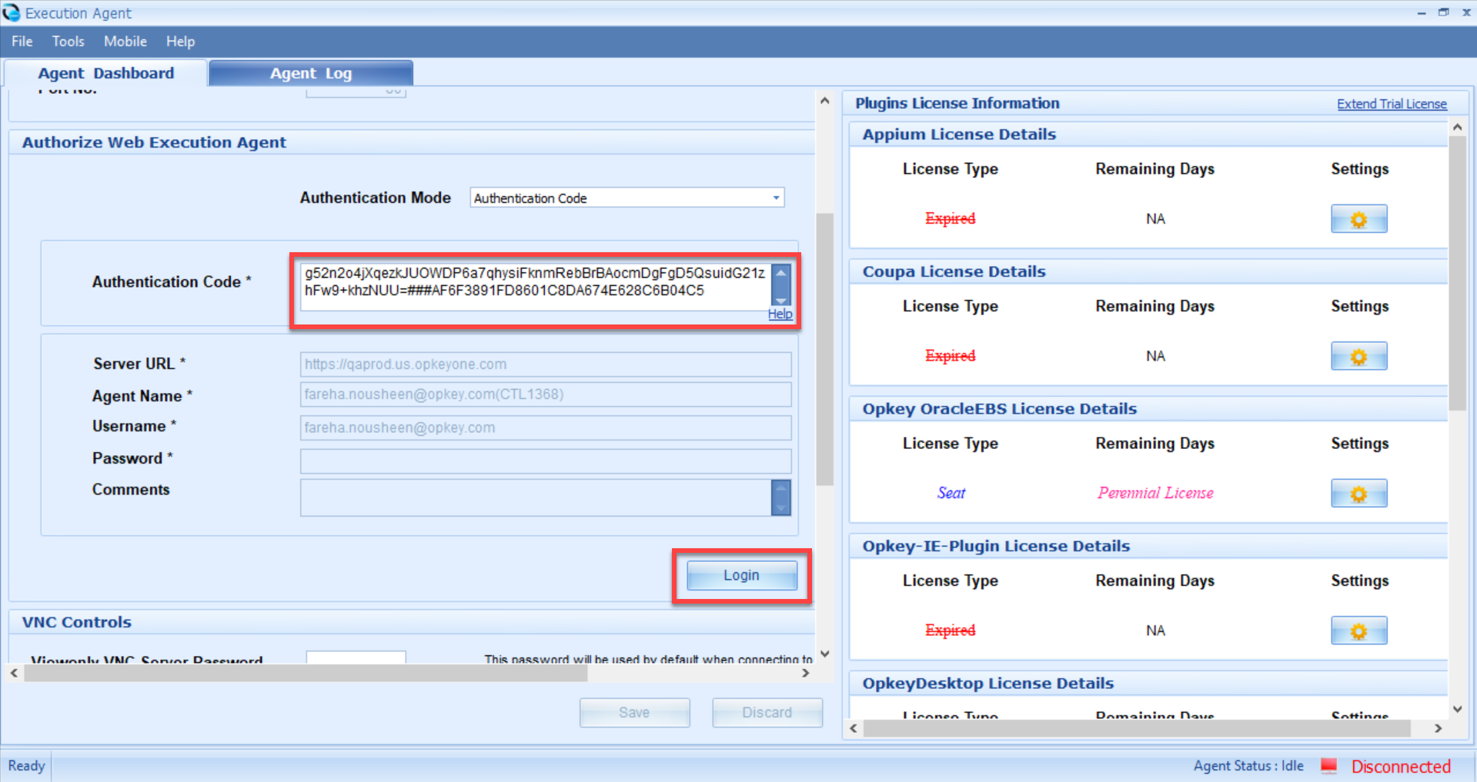This screenshot has height=782, width=1477.
Task: Click license panel vertical scrollbar down arrow
Action: 1457,709
